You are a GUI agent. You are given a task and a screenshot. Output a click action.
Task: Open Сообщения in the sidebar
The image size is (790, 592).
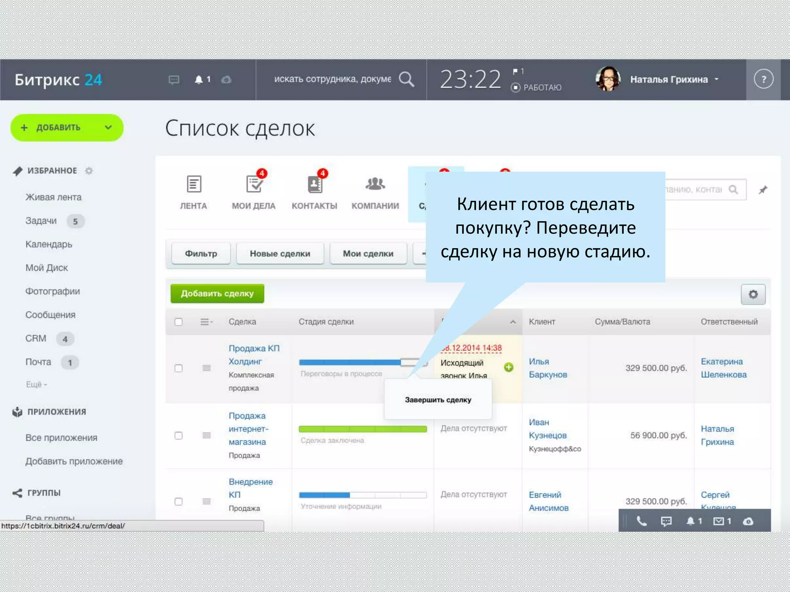51,315
